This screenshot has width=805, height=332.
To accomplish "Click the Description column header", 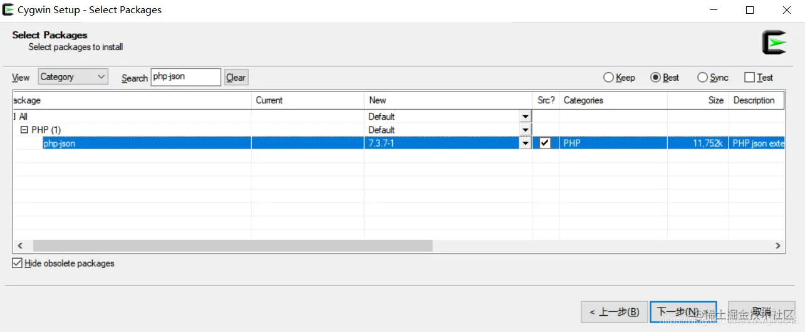I will (x=756, y=100).
